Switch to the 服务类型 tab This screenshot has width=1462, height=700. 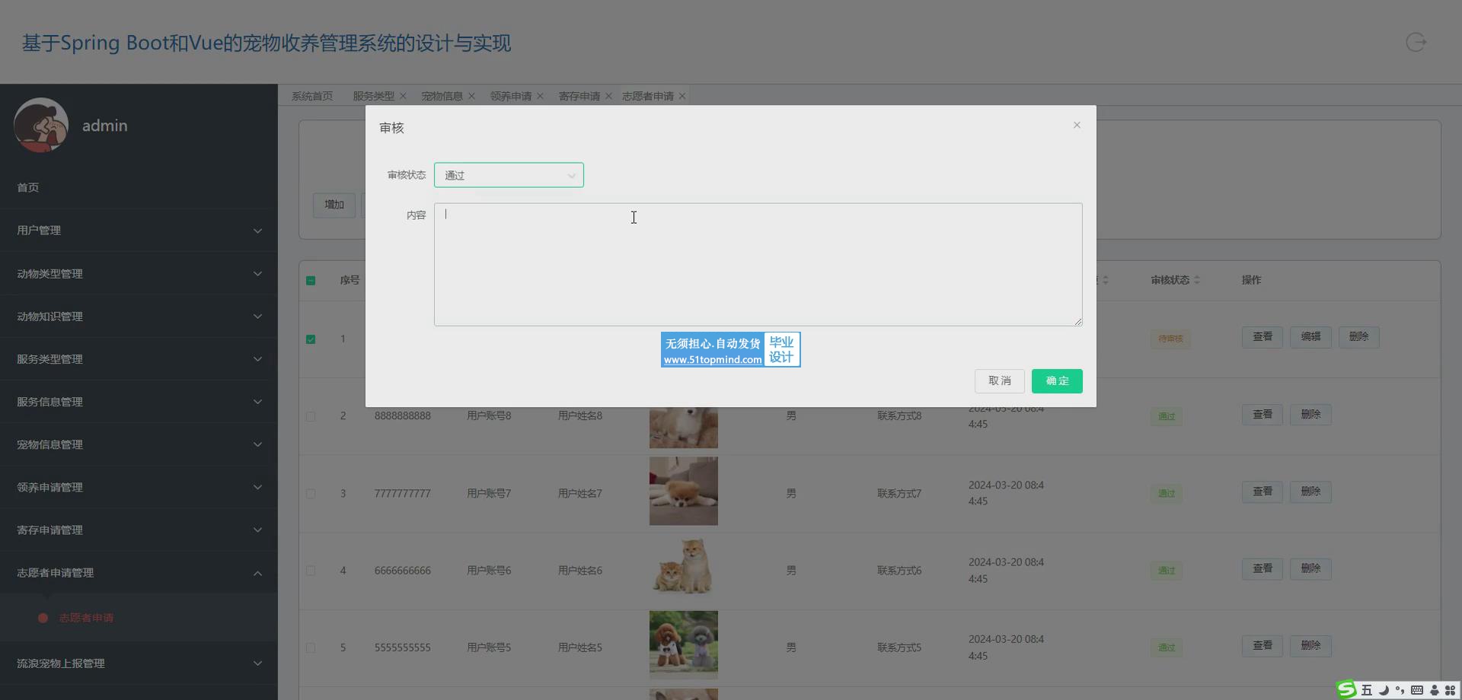[x=373, y=96]
